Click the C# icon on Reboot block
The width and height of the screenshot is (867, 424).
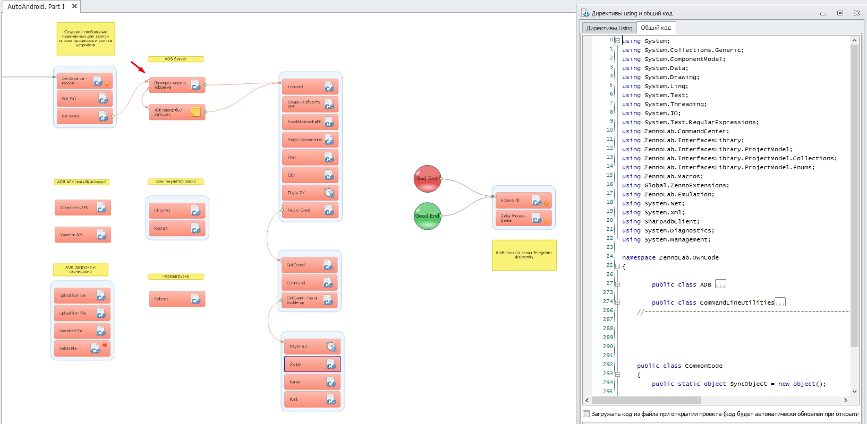pos(195,299)
